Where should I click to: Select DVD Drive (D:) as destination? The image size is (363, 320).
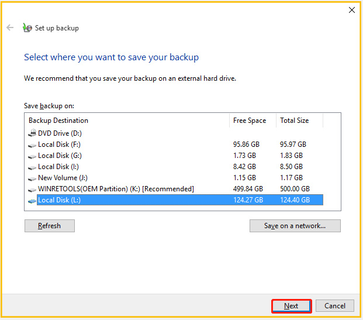[175, 133]
